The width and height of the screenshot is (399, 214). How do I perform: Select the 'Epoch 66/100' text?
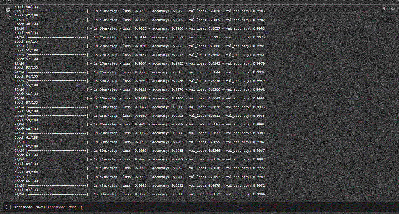26,181
